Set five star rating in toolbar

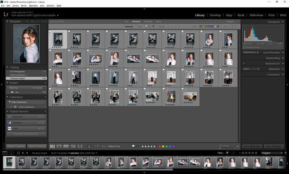(154, 146)
